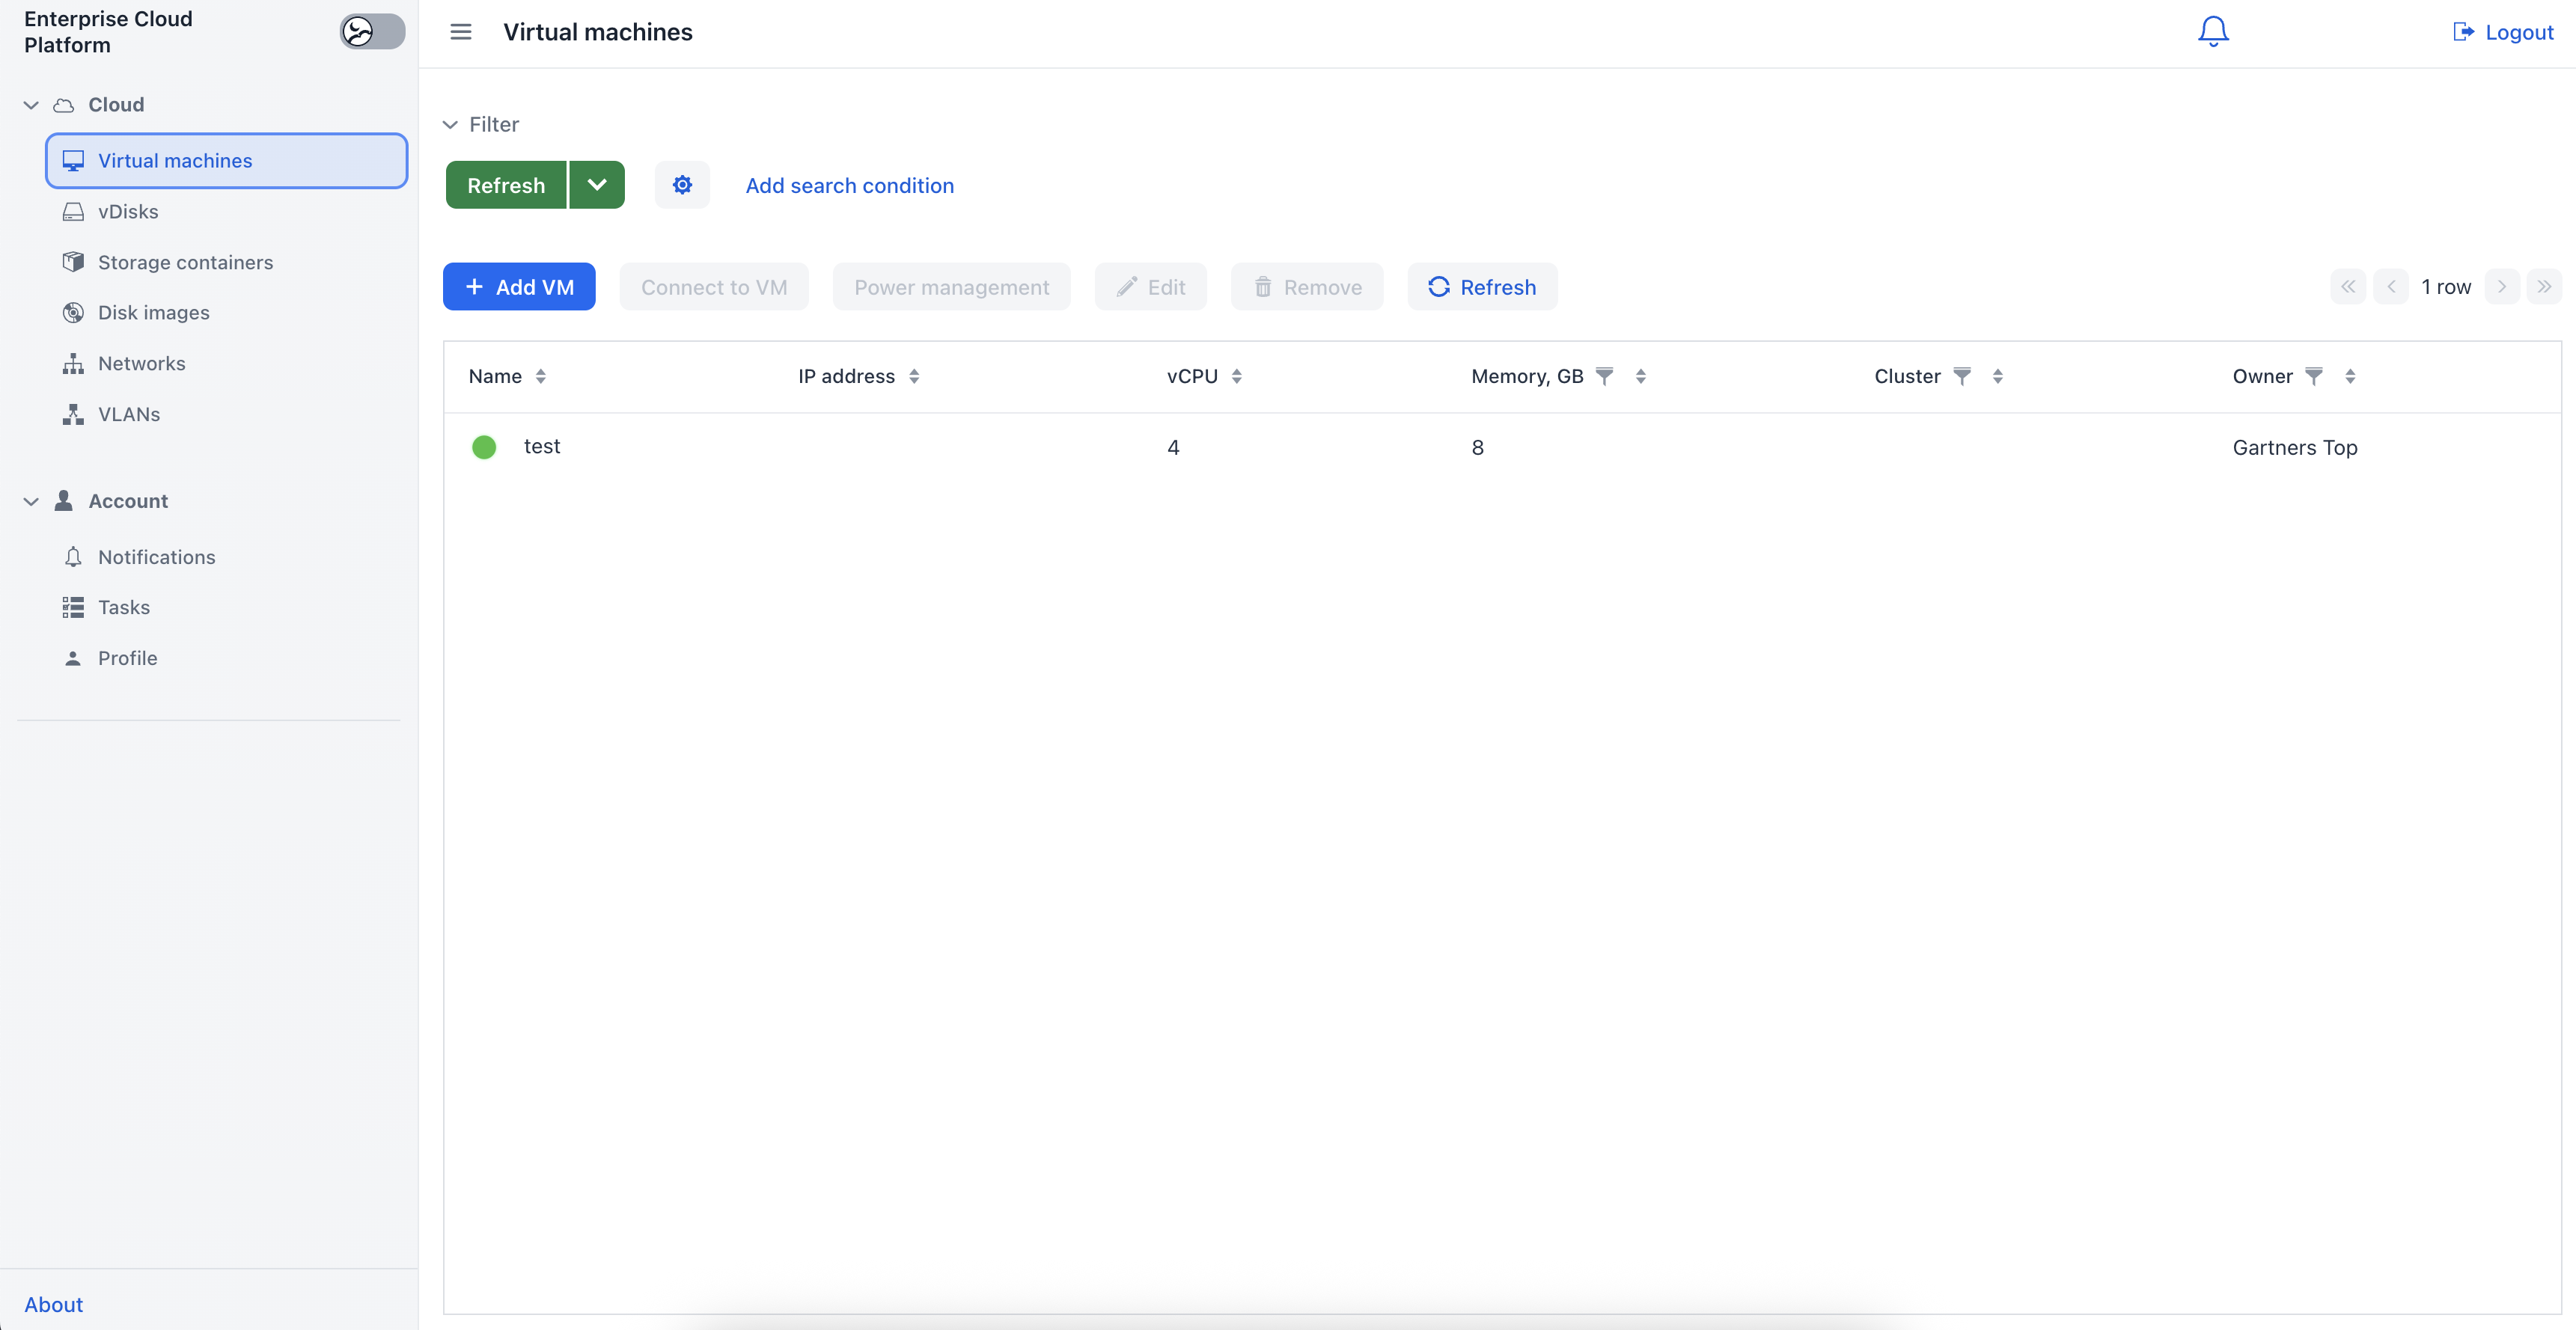The width and height of the screenshot is (2576, 1330).
Task: Click the green status indicator of VM test
Action: 485,447
